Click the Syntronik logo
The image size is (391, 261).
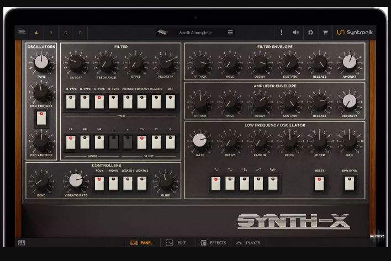pos(355,33)
